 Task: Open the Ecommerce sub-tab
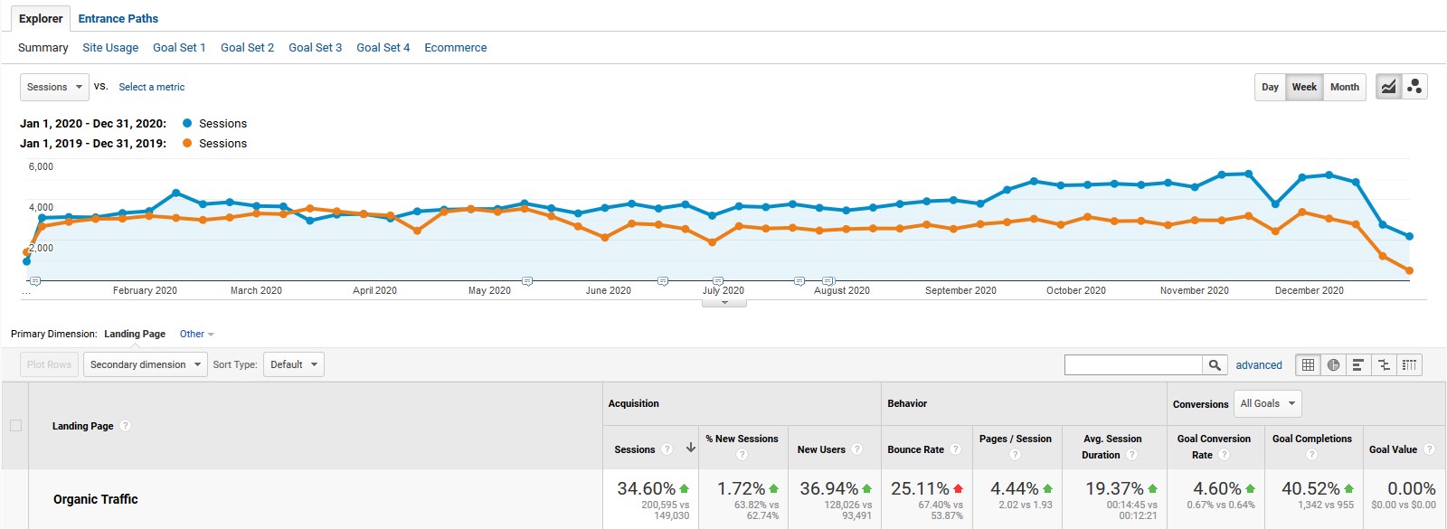coord(455,47)
